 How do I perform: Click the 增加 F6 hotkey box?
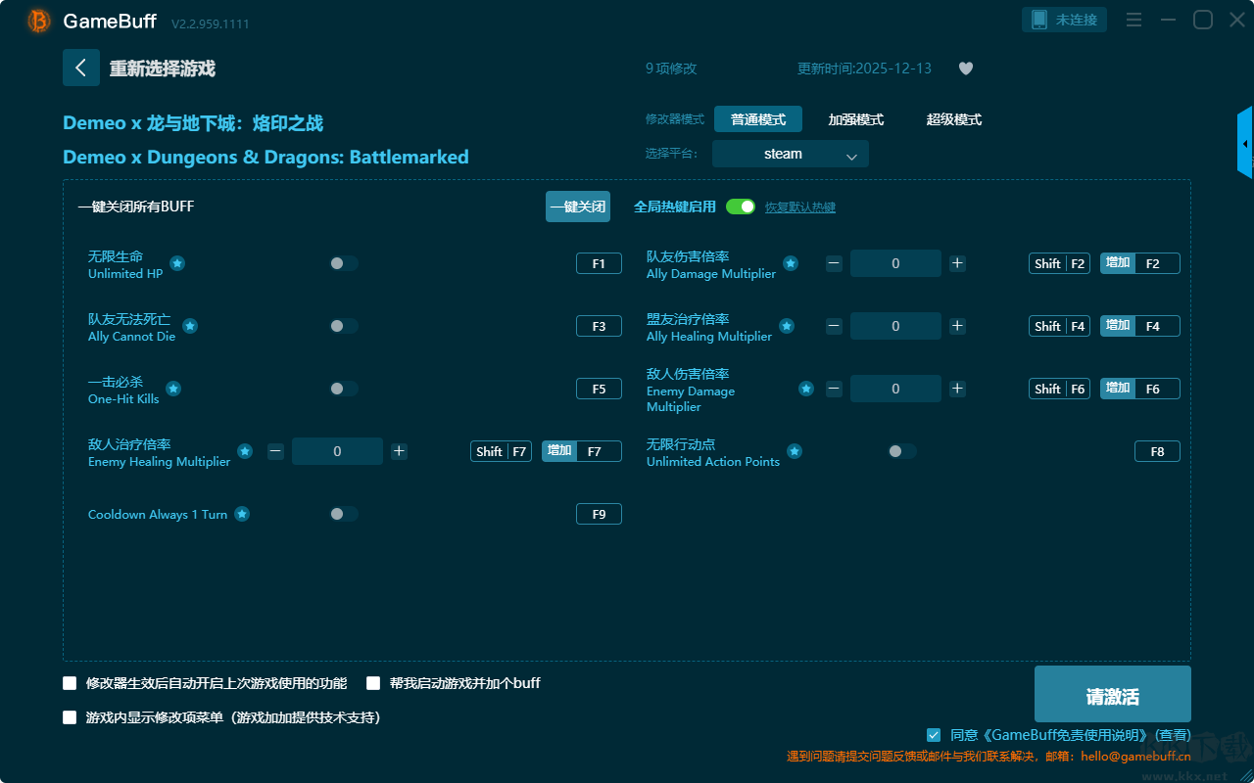[x=1140, y=389]
